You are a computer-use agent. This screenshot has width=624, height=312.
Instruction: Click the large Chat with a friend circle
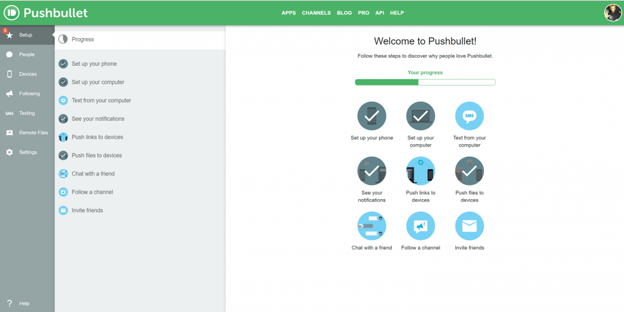point(372,226)
